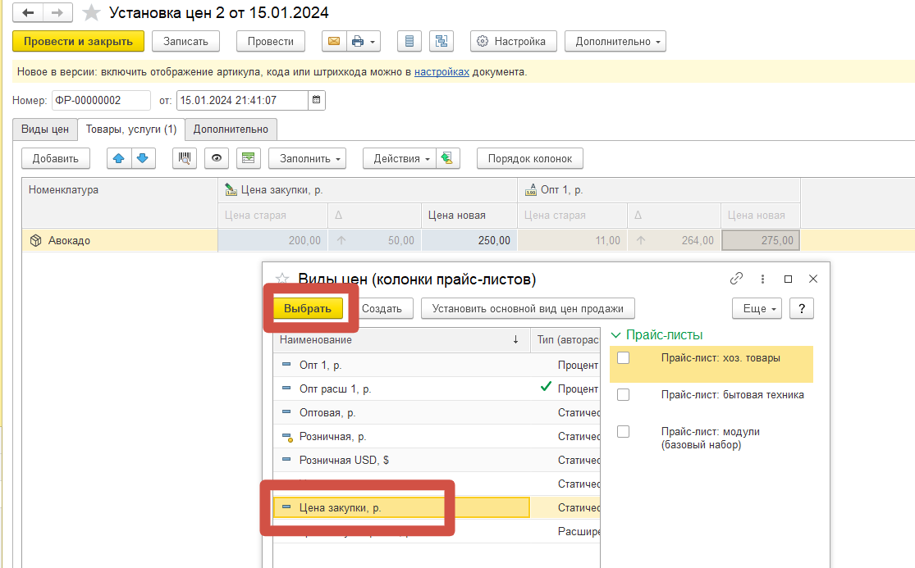Viewport: 915px width, 568px height.
Task: Add document to favorites star
Action: pos(91,13)
